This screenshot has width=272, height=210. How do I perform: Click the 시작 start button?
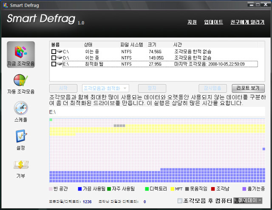click(x=63, y=88)
